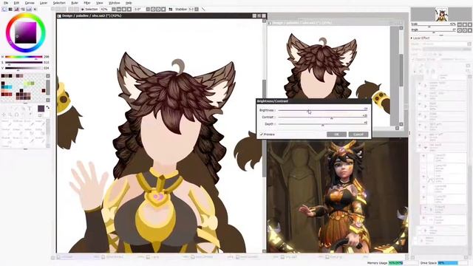Open the Stabilizer dropdown

click(x=197, y=9)
